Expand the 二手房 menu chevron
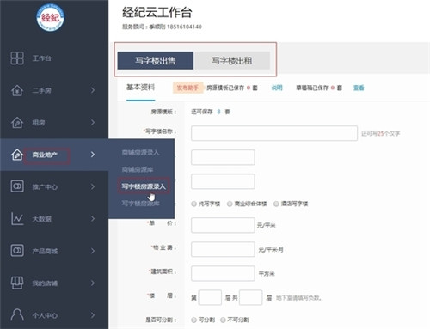This screenshot has height=329, width=430. [93, 90]
